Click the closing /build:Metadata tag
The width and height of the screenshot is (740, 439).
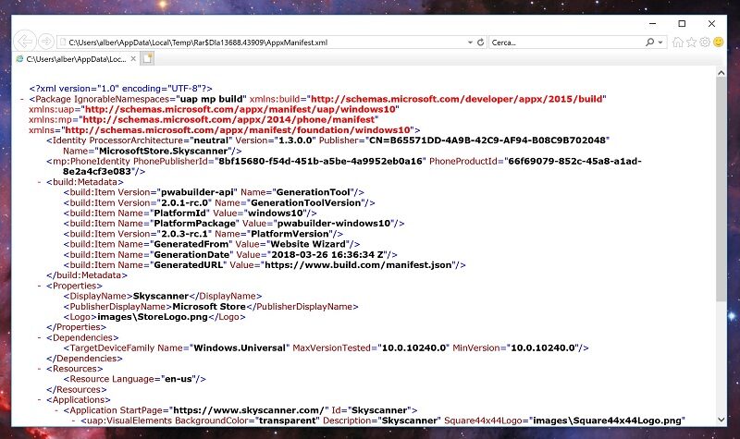[87, 275]
